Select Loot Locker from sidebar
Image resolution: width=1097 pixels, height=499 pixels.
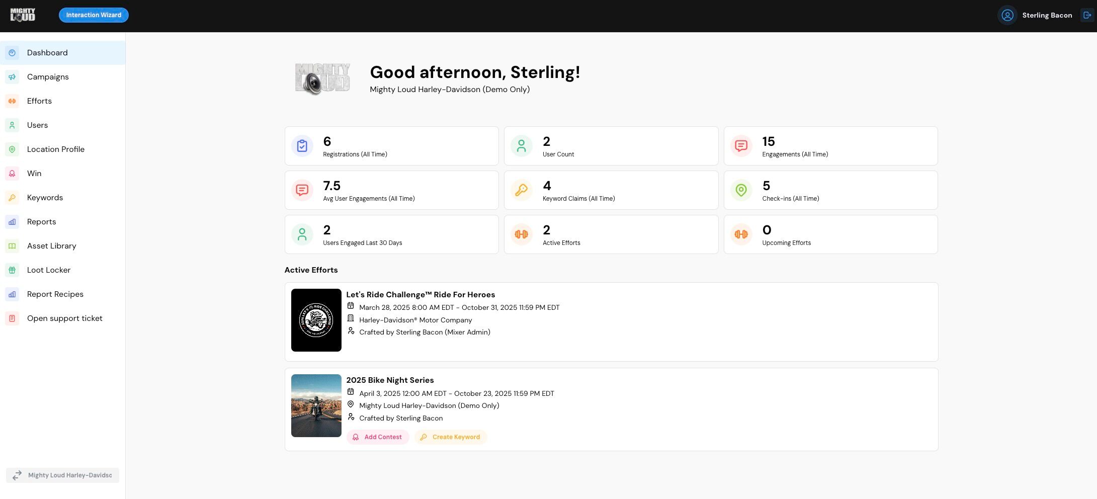tap(62, 270)
